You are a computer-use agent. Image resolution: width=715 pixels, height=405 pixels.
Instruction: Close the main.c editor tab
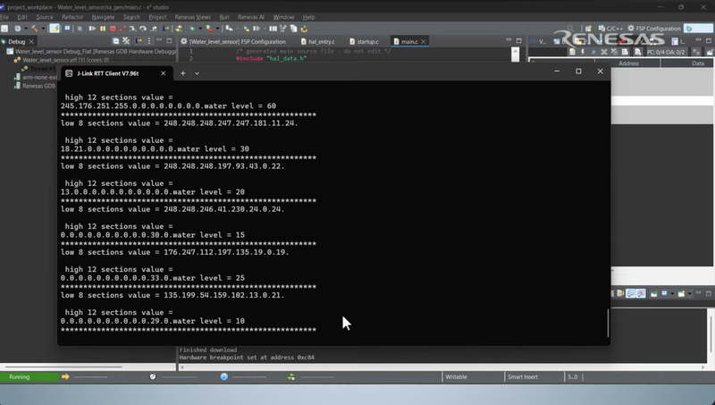coord(424,41)
